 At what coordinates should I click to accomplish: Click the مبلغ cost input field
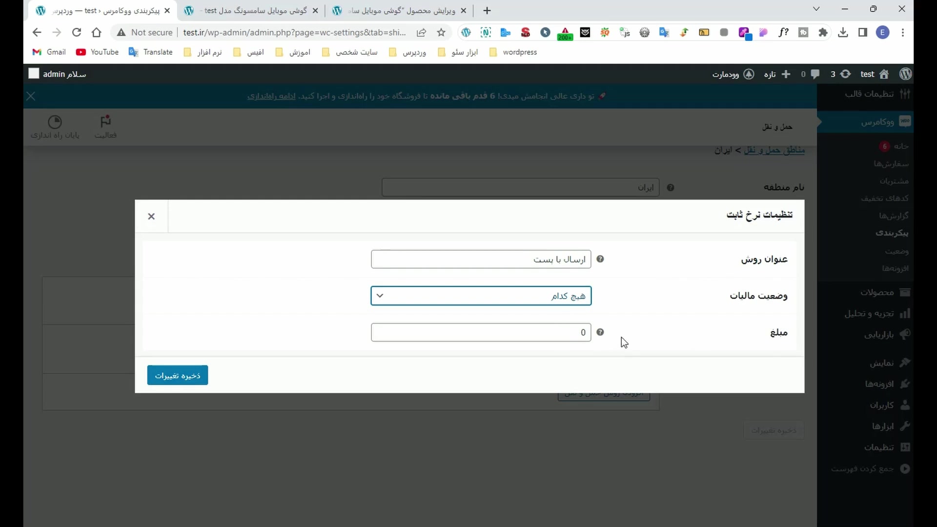point(481,332)
